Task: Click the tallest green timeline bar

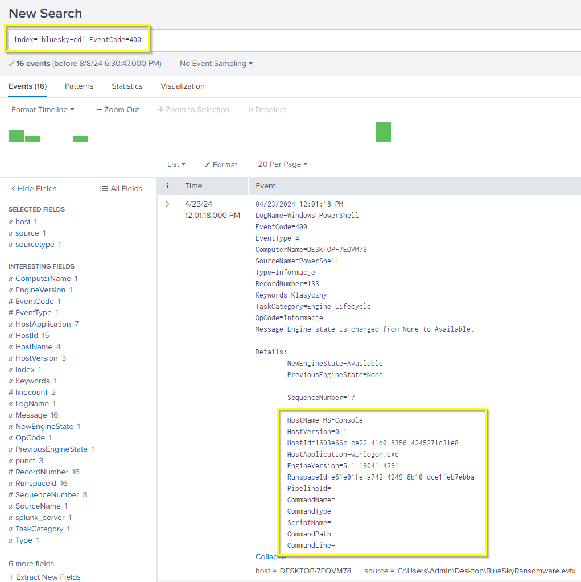Action: click(383, 131)
